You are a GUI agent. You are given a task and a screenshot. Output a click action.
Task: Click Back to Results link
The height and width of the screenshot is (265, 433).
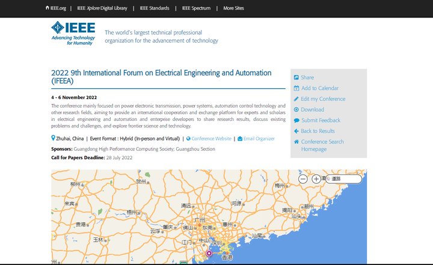pyautogui.click(x=318, y=131)
